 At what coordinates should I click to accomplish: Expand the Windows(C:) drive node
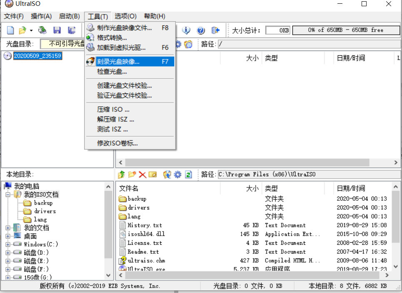click(7, 244)
